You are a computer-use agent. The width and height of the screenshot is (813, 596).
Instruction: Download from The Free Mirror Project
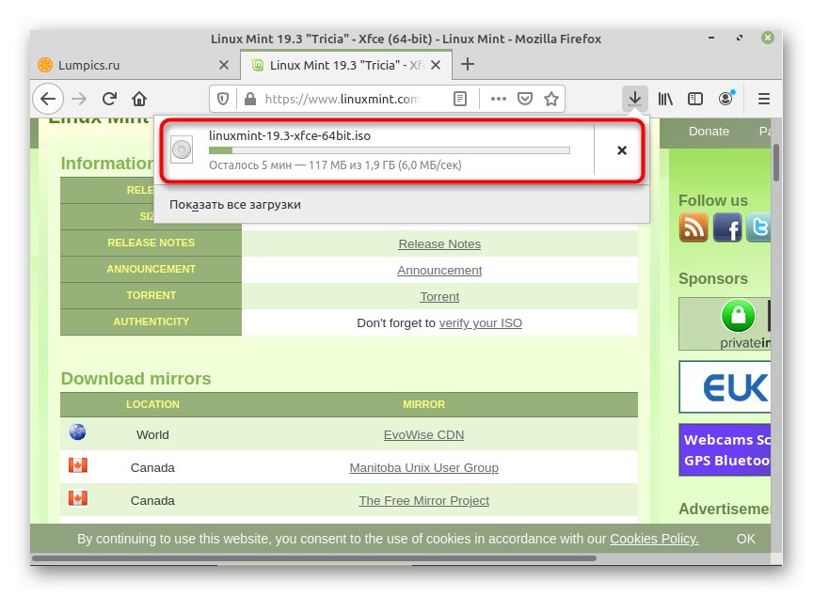click(x=423, y=501)
